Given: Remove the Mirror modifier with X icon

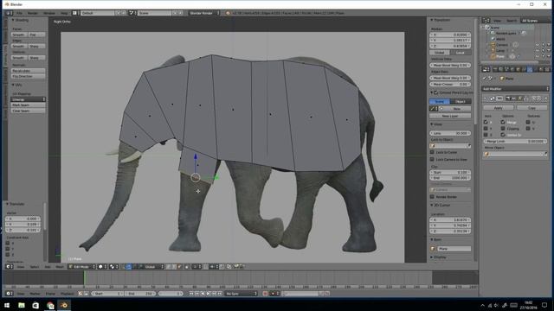Looking at the screenshot, I should pos(545,98).
